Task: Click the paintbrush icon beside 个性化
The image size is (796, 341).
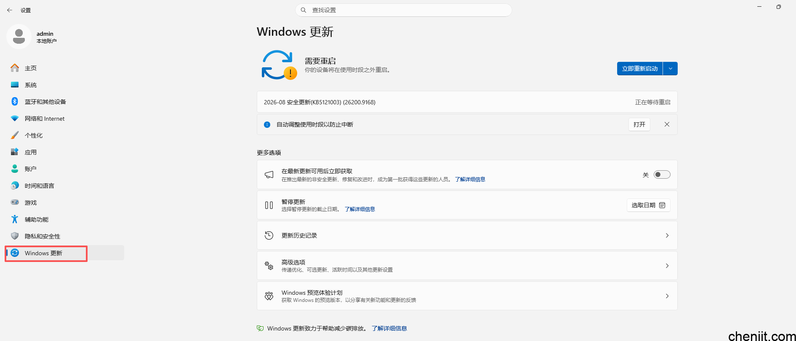Action: [x=15, y=135]
